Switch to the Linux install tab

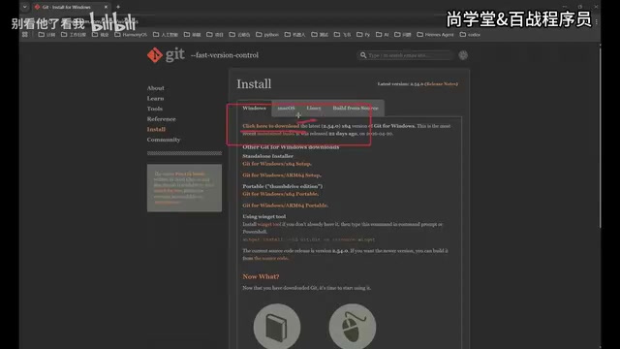click(x=314, y=108)
